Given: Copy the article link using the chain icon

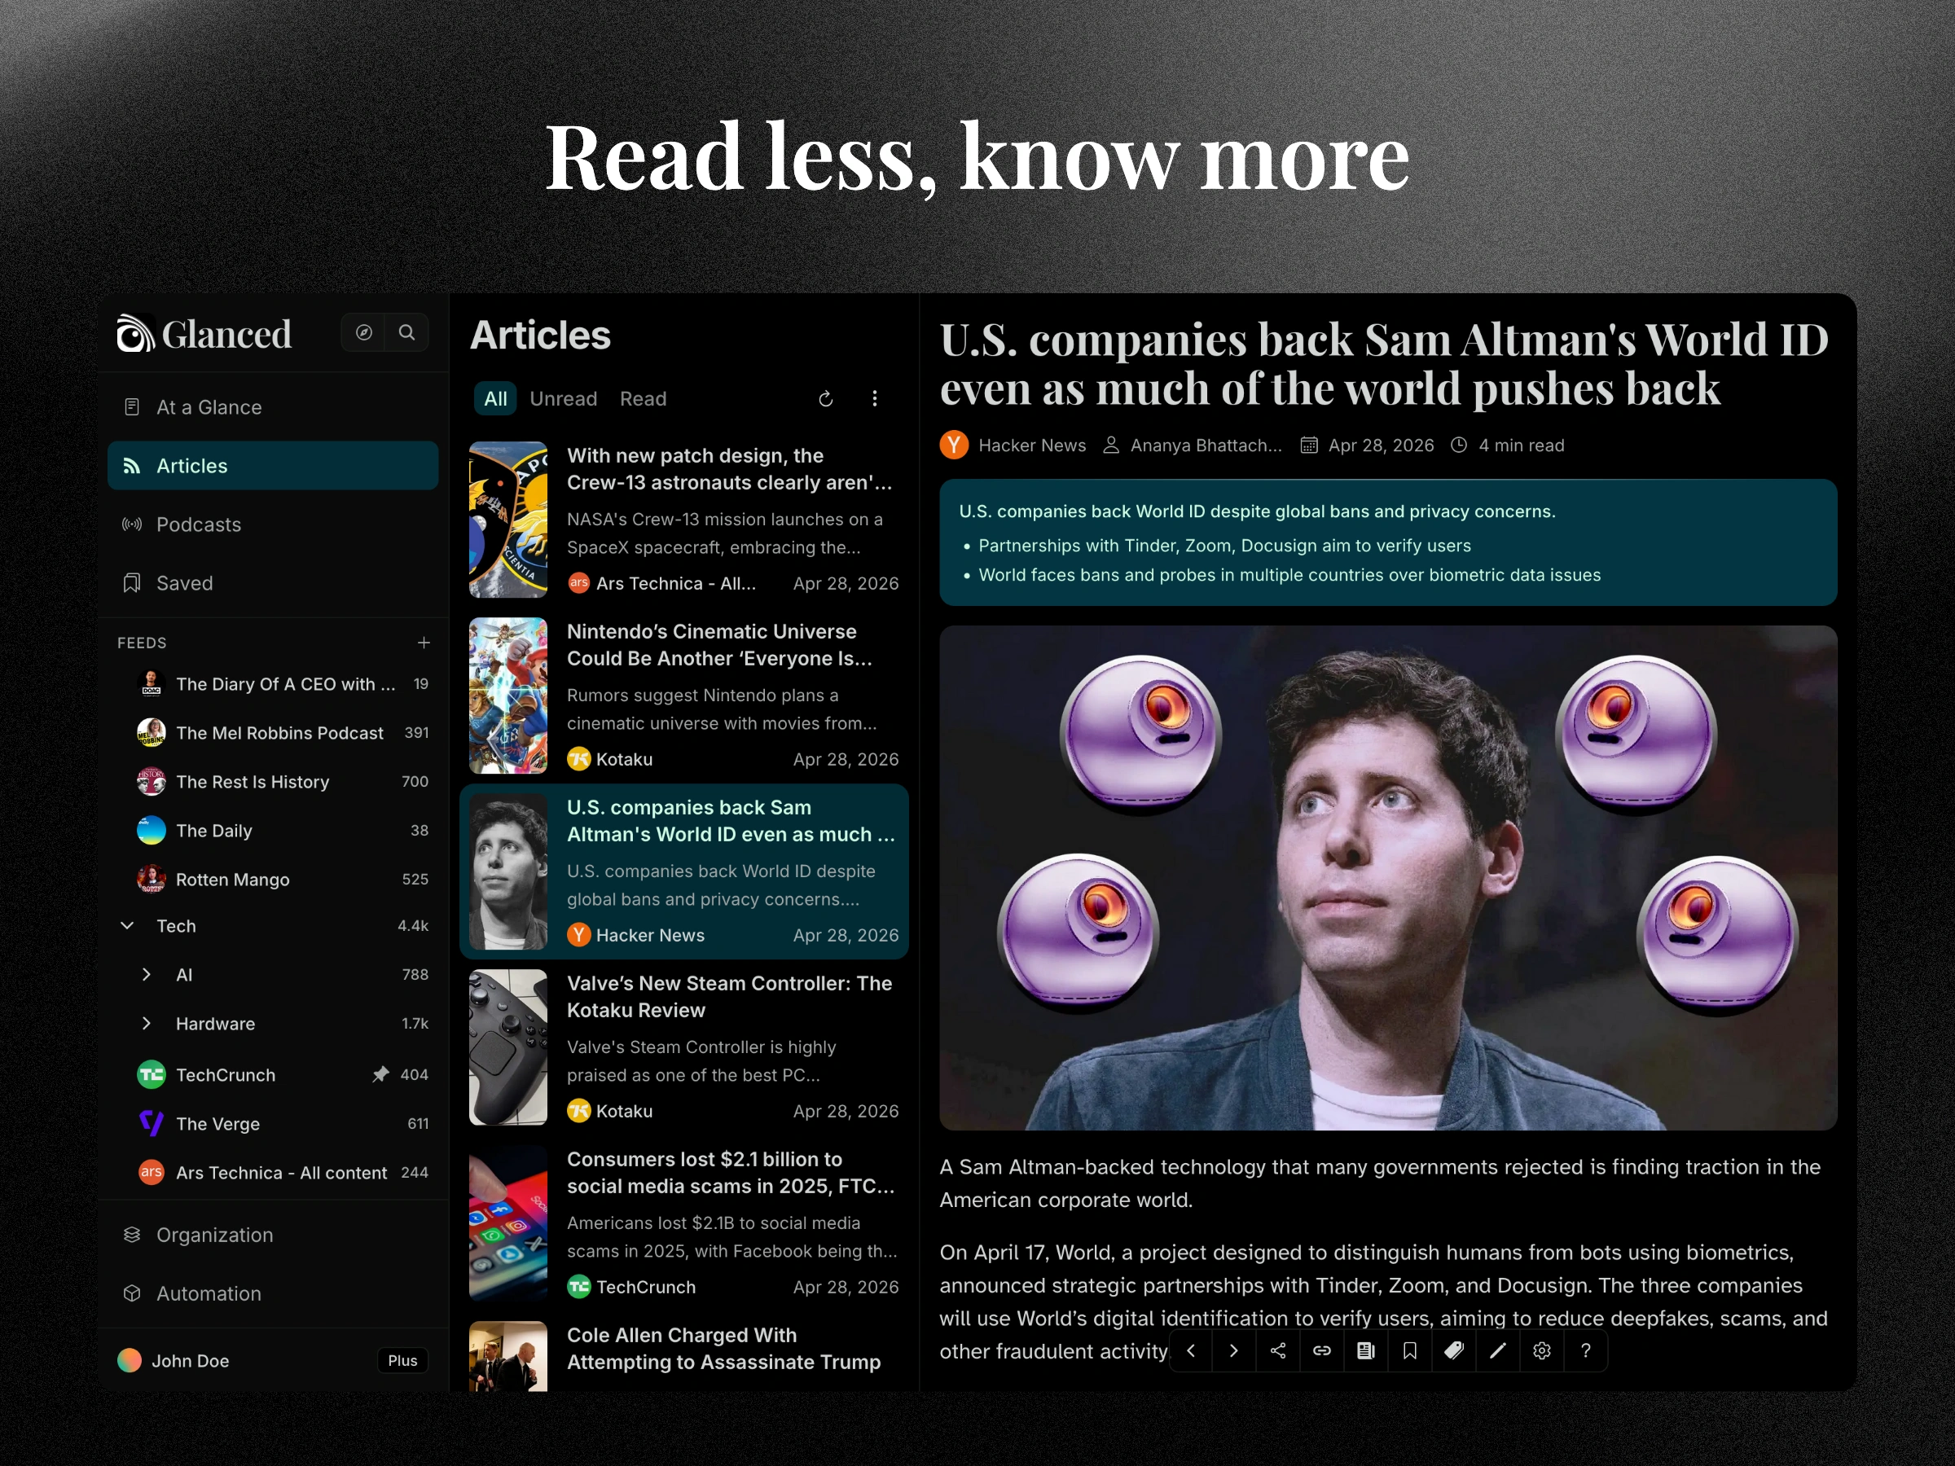Looking at the screenshot, I should click(1321, 1350).
